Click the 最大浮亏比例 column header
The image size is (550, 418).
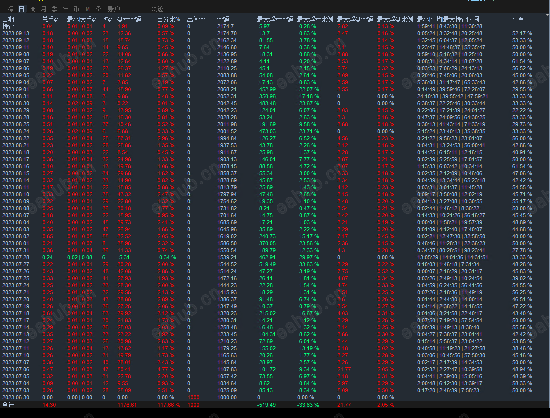[315, 20]
